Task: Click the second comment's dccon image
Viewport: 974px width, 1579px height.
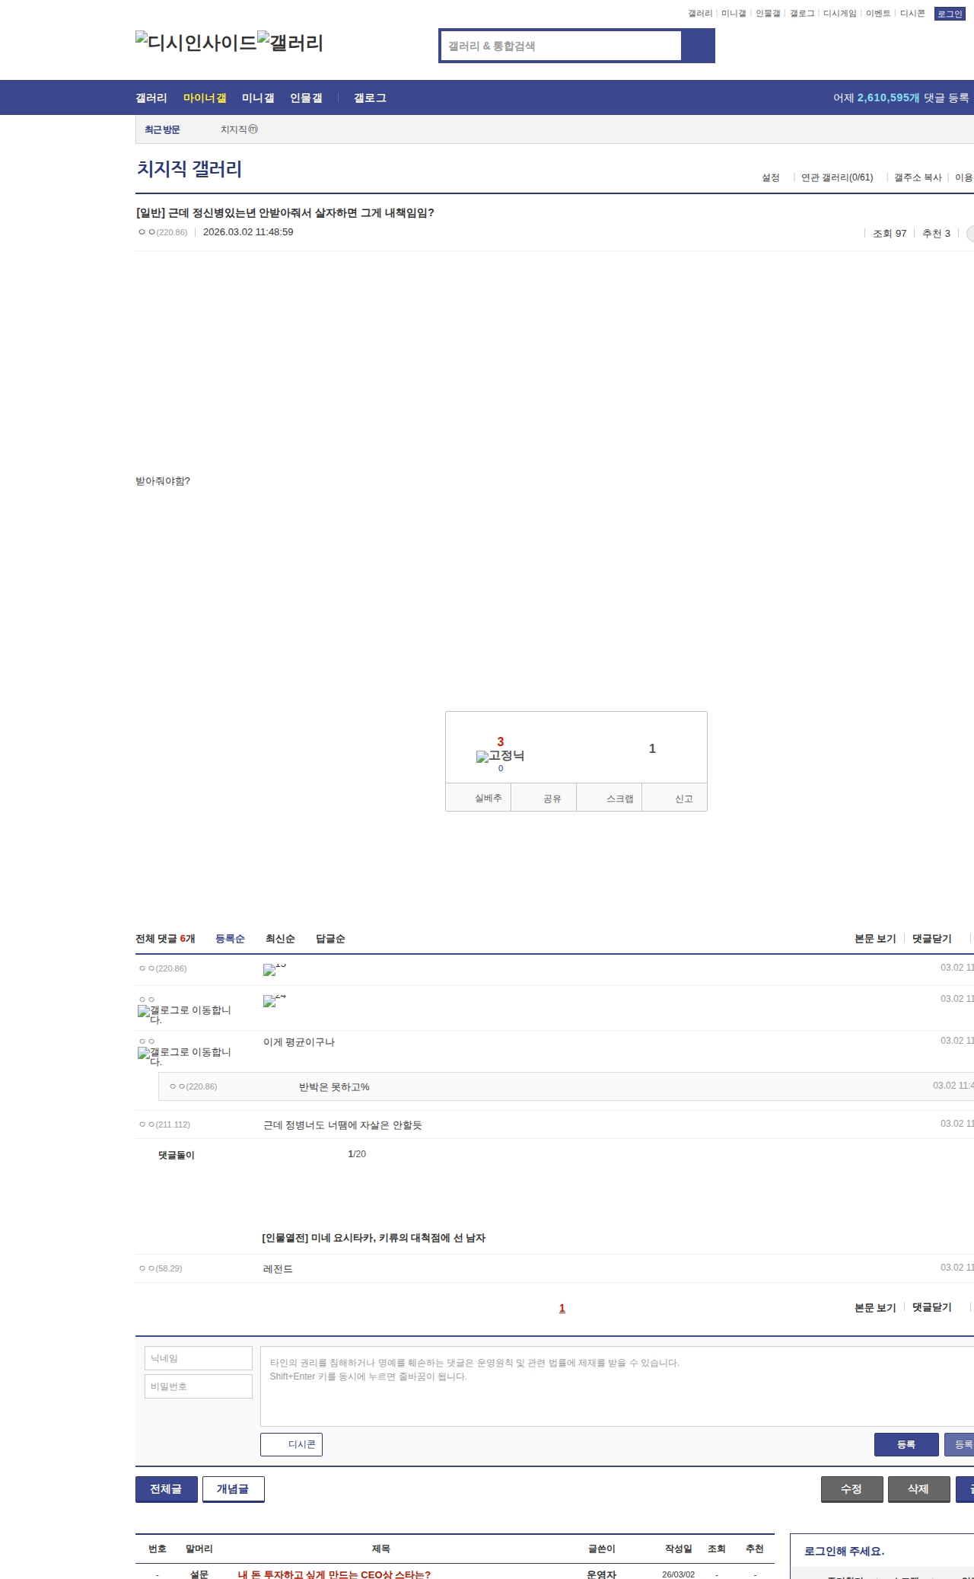Action: click(269, 1001)
